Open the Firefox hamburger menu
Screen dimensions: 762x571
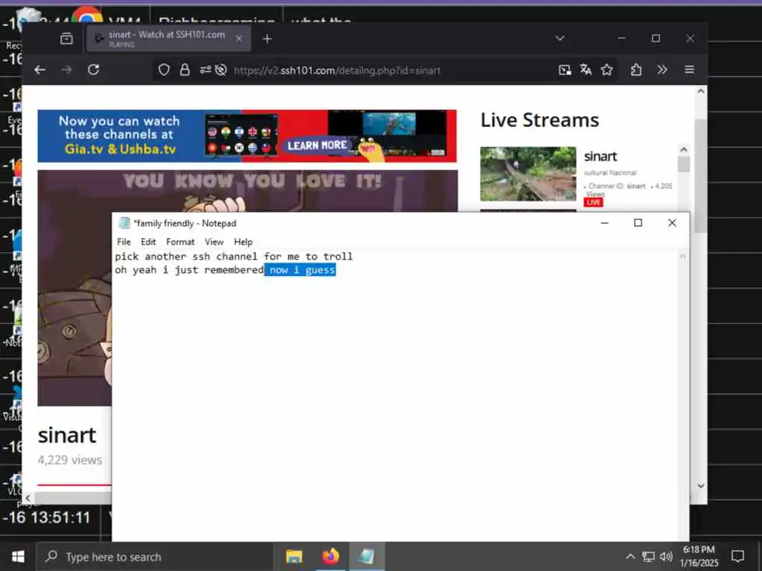(689, 70)
